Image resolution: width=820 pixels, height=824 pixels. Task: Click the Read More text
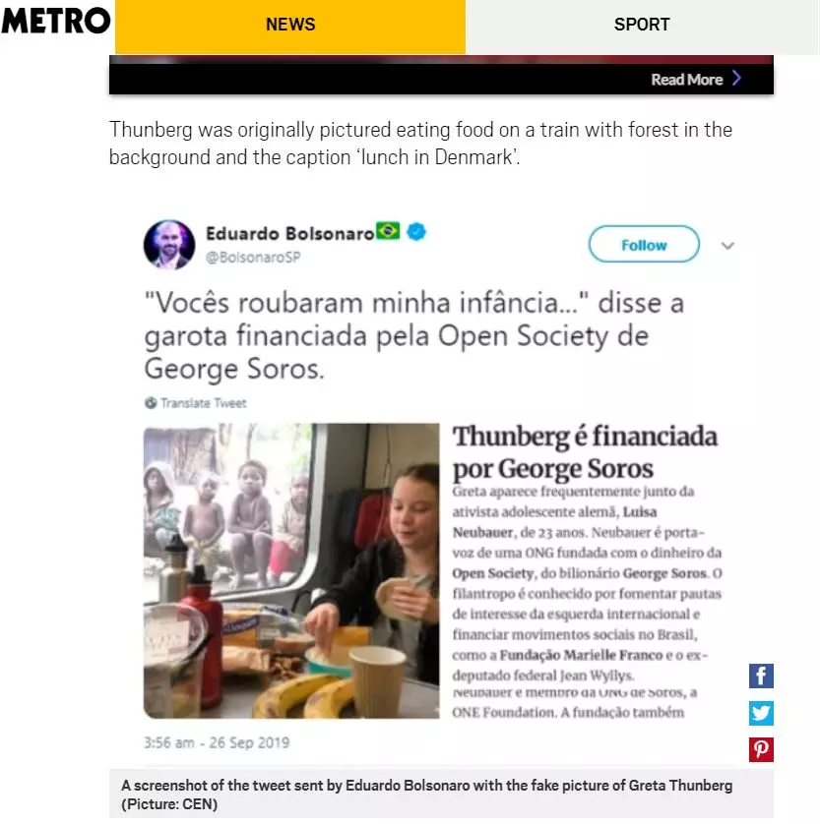[x=687, y=80]
